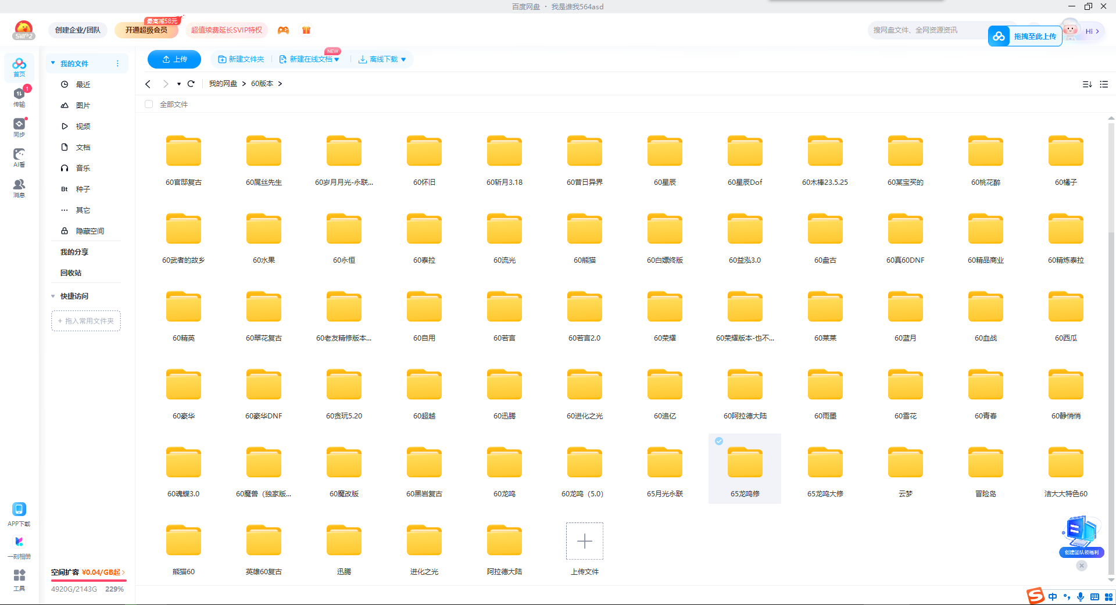Click the storage usage progress bar
1116x605 pixels.
coord(88,580)
